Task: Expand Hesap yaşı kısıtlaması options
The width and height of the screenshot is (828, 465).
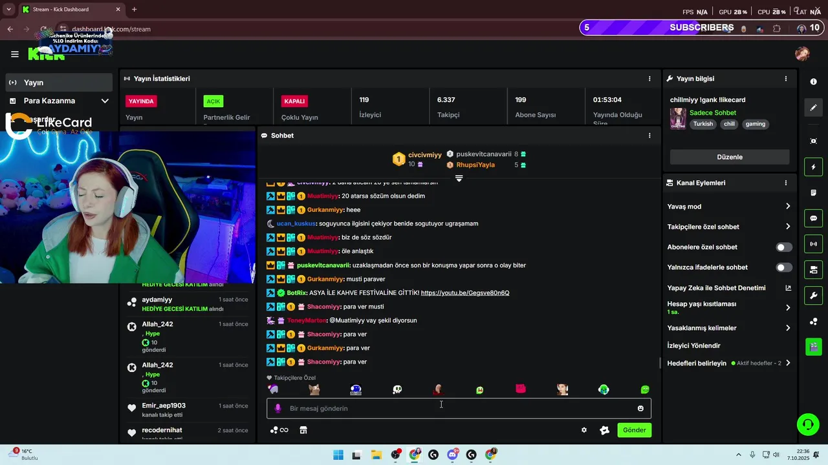Action: (x=788, y=307)
